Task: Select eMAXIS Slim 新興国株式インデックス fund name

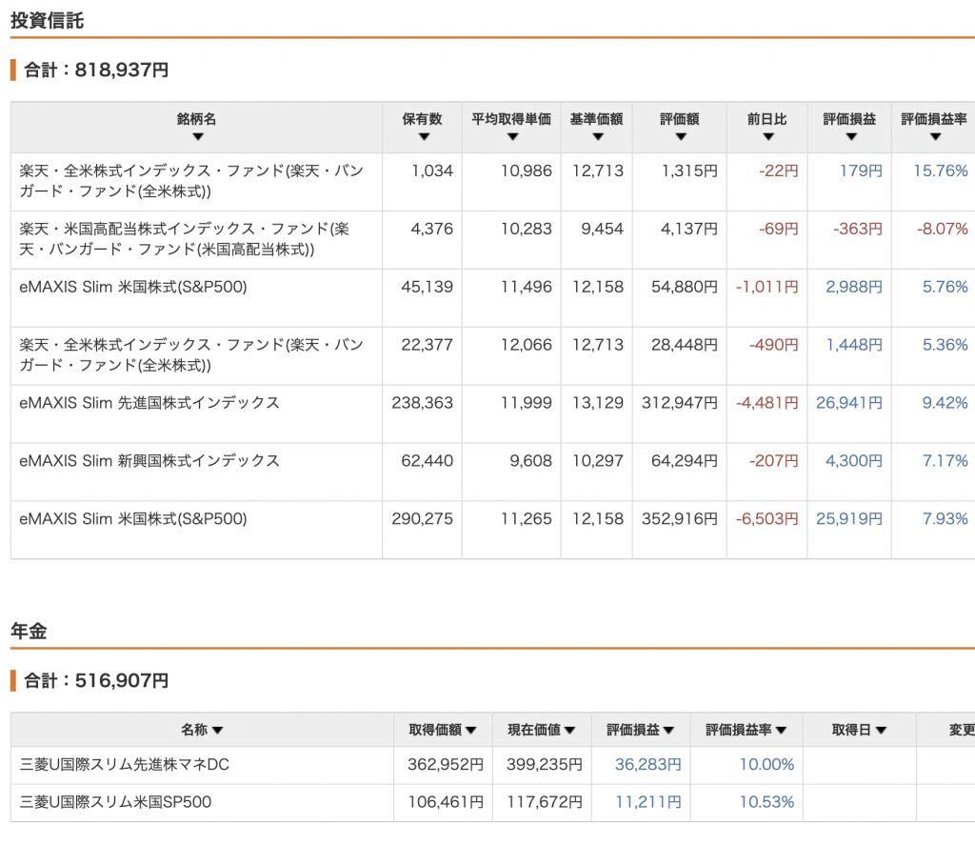Action: [149, 460]
